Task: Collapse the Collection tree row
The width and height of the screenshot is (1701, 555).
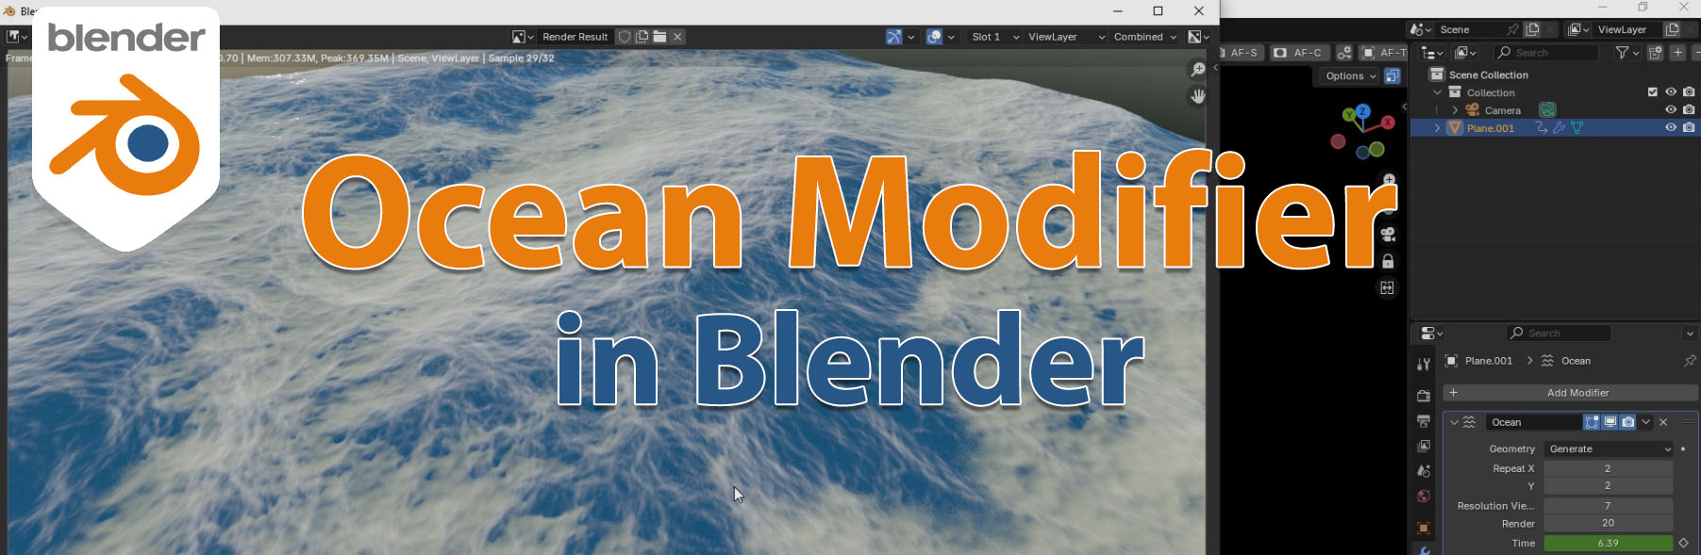Action: click(x=1437, y=92)
